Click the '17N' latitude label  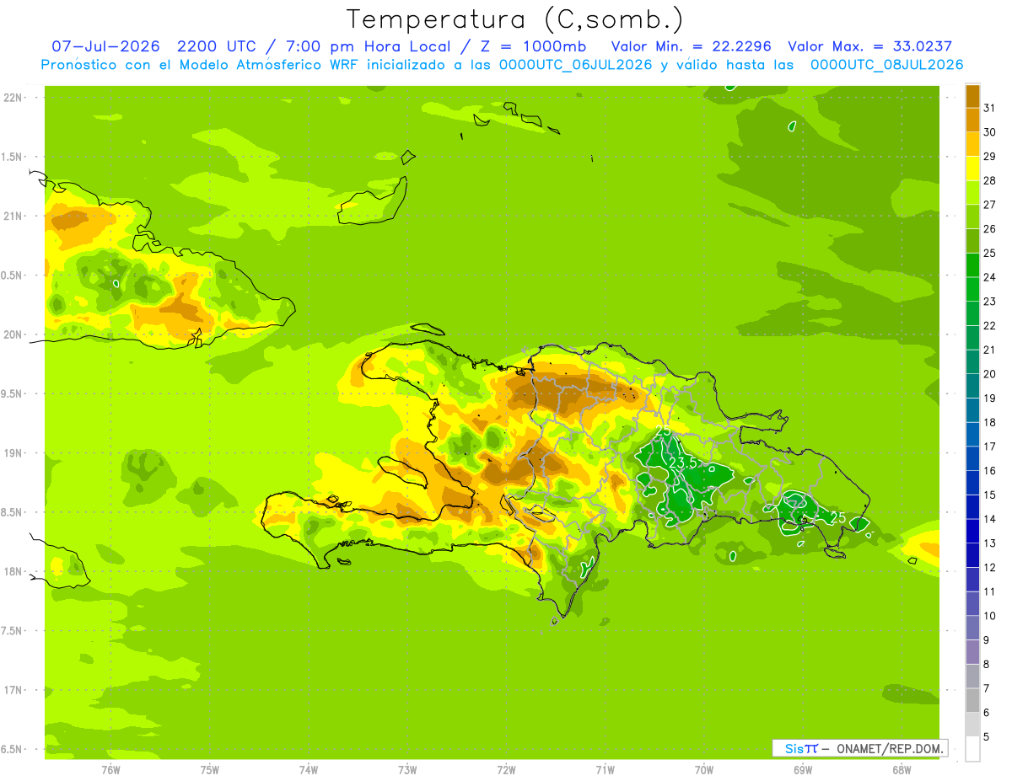(13, 690)
